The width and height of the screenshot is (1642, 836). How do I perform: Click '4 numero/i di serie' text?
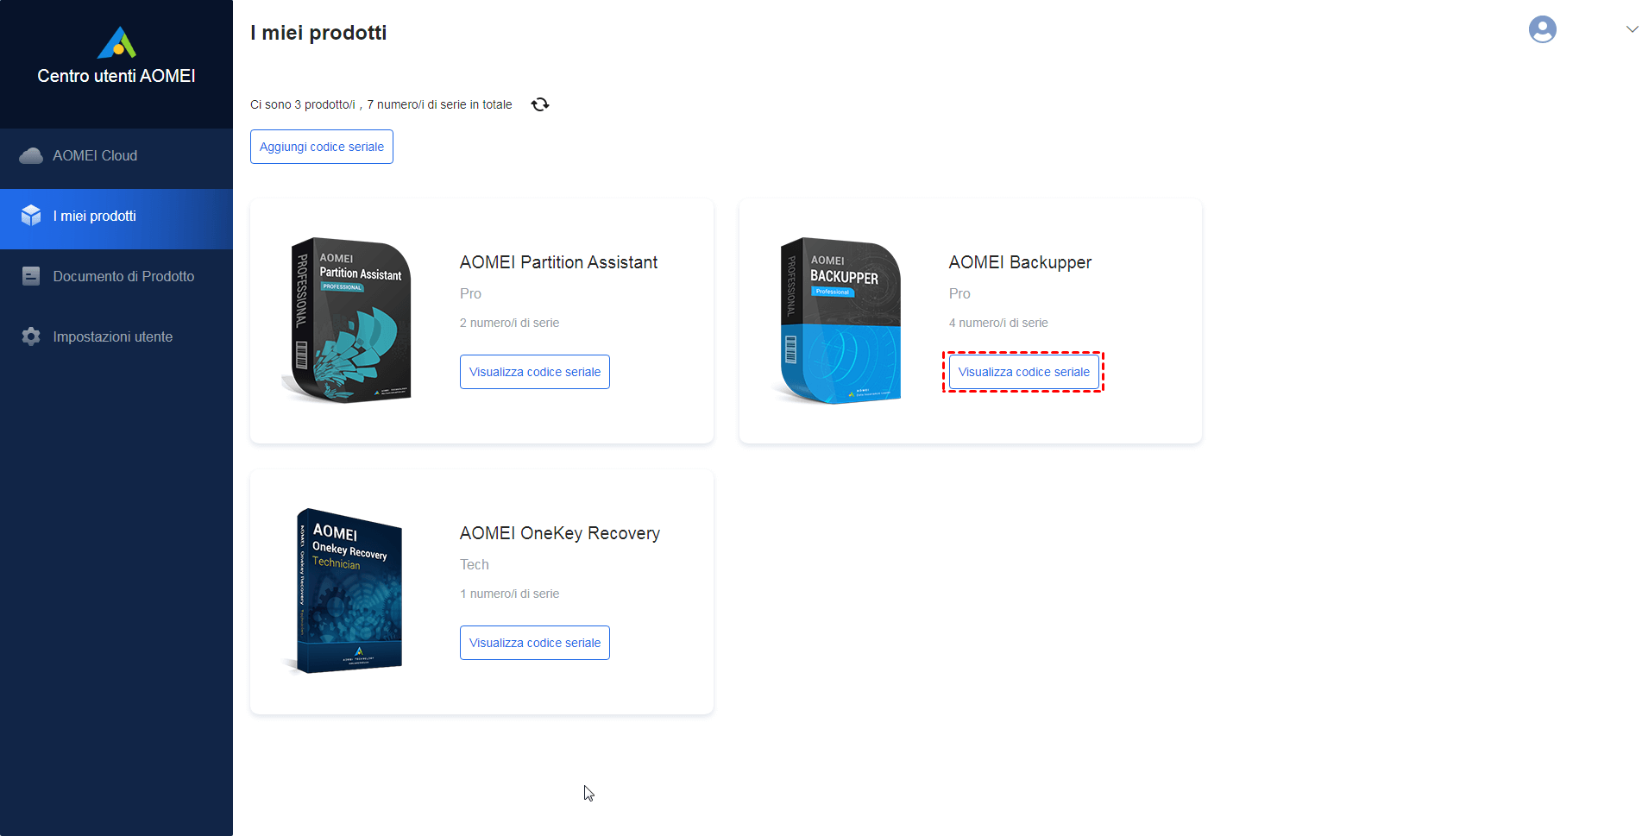tap(998, 323)
